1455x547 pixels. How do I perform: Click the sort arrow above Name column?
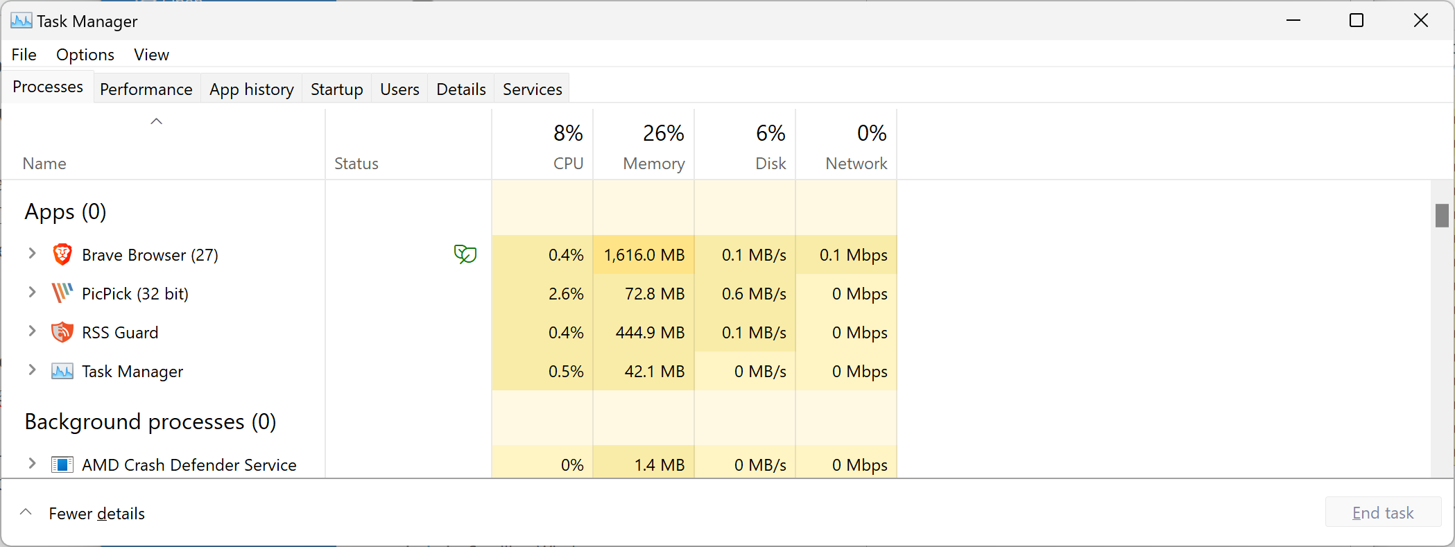pos(157,121)
